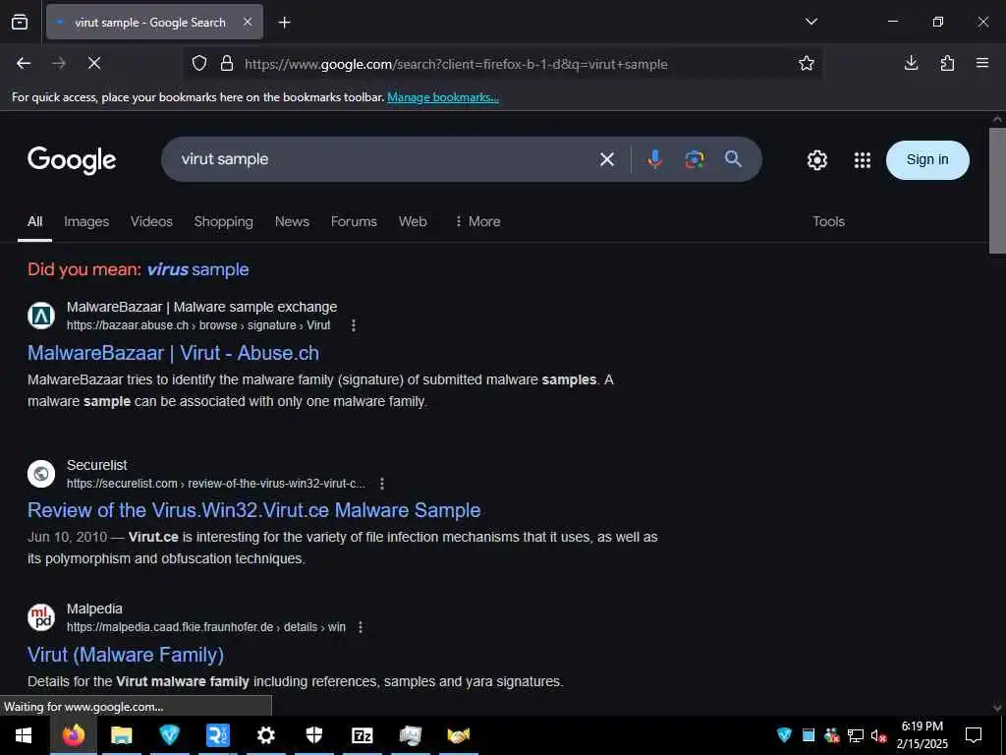Expand the More search filters menu

click(477, 221)
